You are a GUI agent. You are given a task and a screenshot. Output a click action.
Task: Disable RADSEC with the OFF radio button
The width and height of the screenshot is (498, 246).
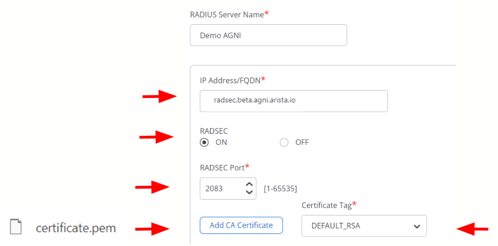284,142
